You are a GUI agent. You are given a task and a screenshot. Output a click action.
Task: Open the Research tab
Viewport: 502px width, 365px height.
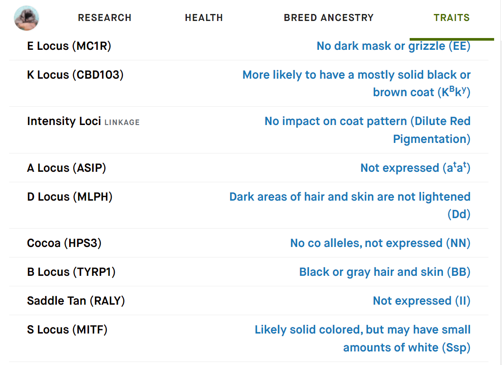pyautogui.click(x=105, y=17)
